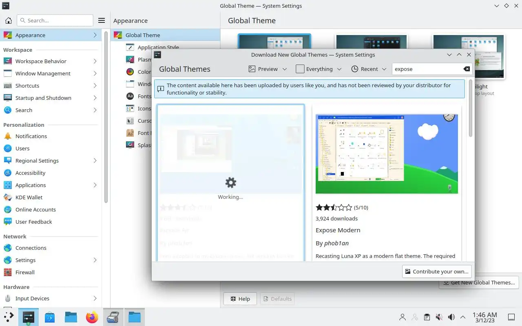Click the Contribute your own button

tap(437, 271)
